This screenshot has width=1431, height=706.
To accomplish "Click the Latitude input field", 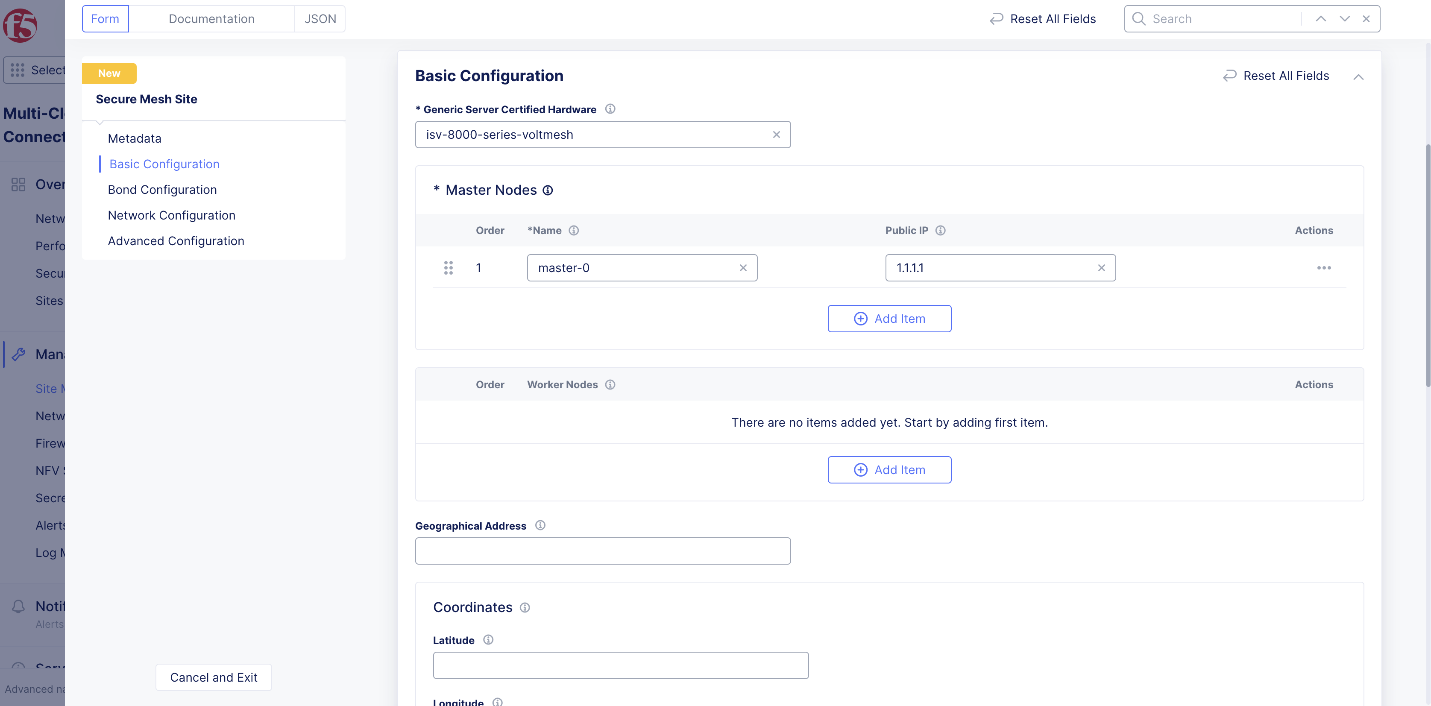I will (620, 665).
